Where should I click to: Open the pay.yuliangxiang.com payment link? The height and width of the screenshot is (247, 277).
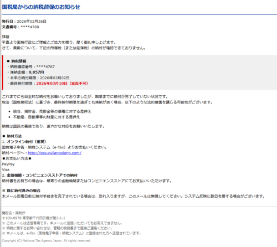coord(55,153)
